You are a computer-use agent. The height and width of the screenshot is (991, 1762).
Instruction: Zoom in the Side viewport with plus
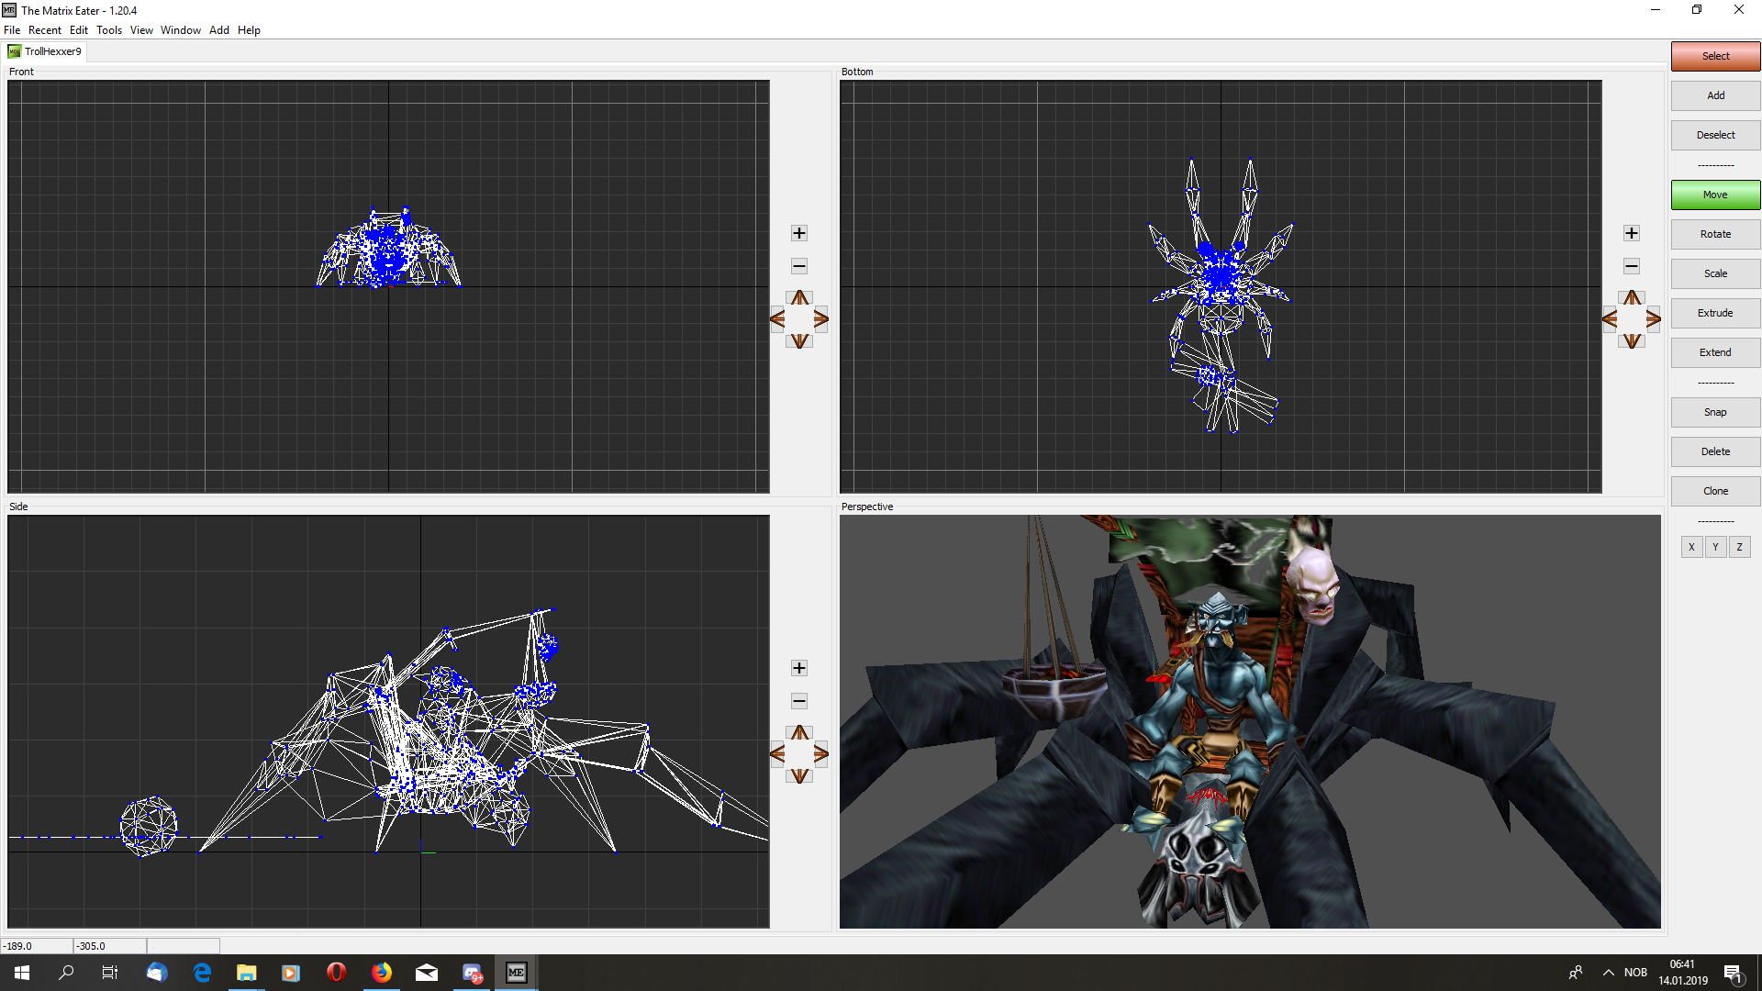coord(799,668)
